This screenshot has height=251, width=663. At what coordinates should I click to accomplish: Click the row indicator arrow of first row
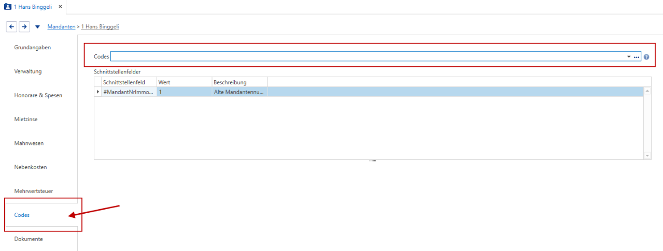pyautogui.click(x=98, y=92)
